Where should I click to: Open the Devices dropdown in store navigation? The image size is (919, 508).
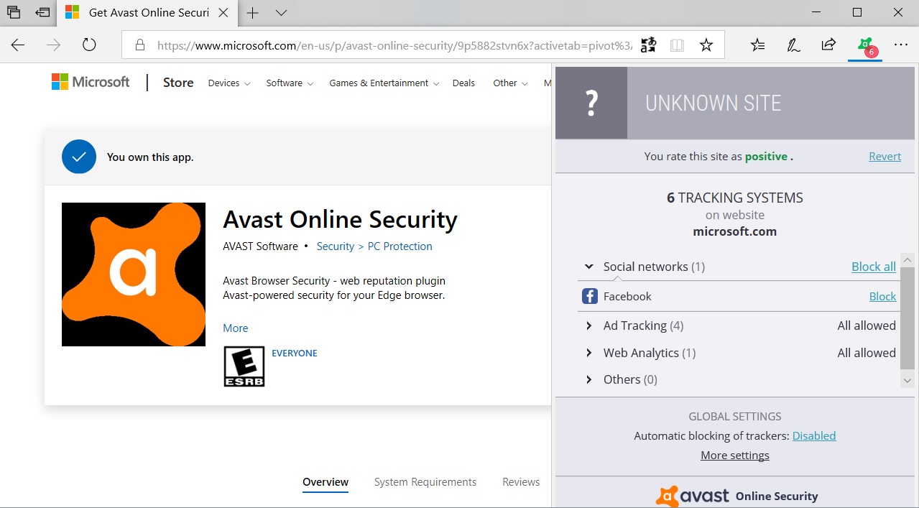point(228,83)
